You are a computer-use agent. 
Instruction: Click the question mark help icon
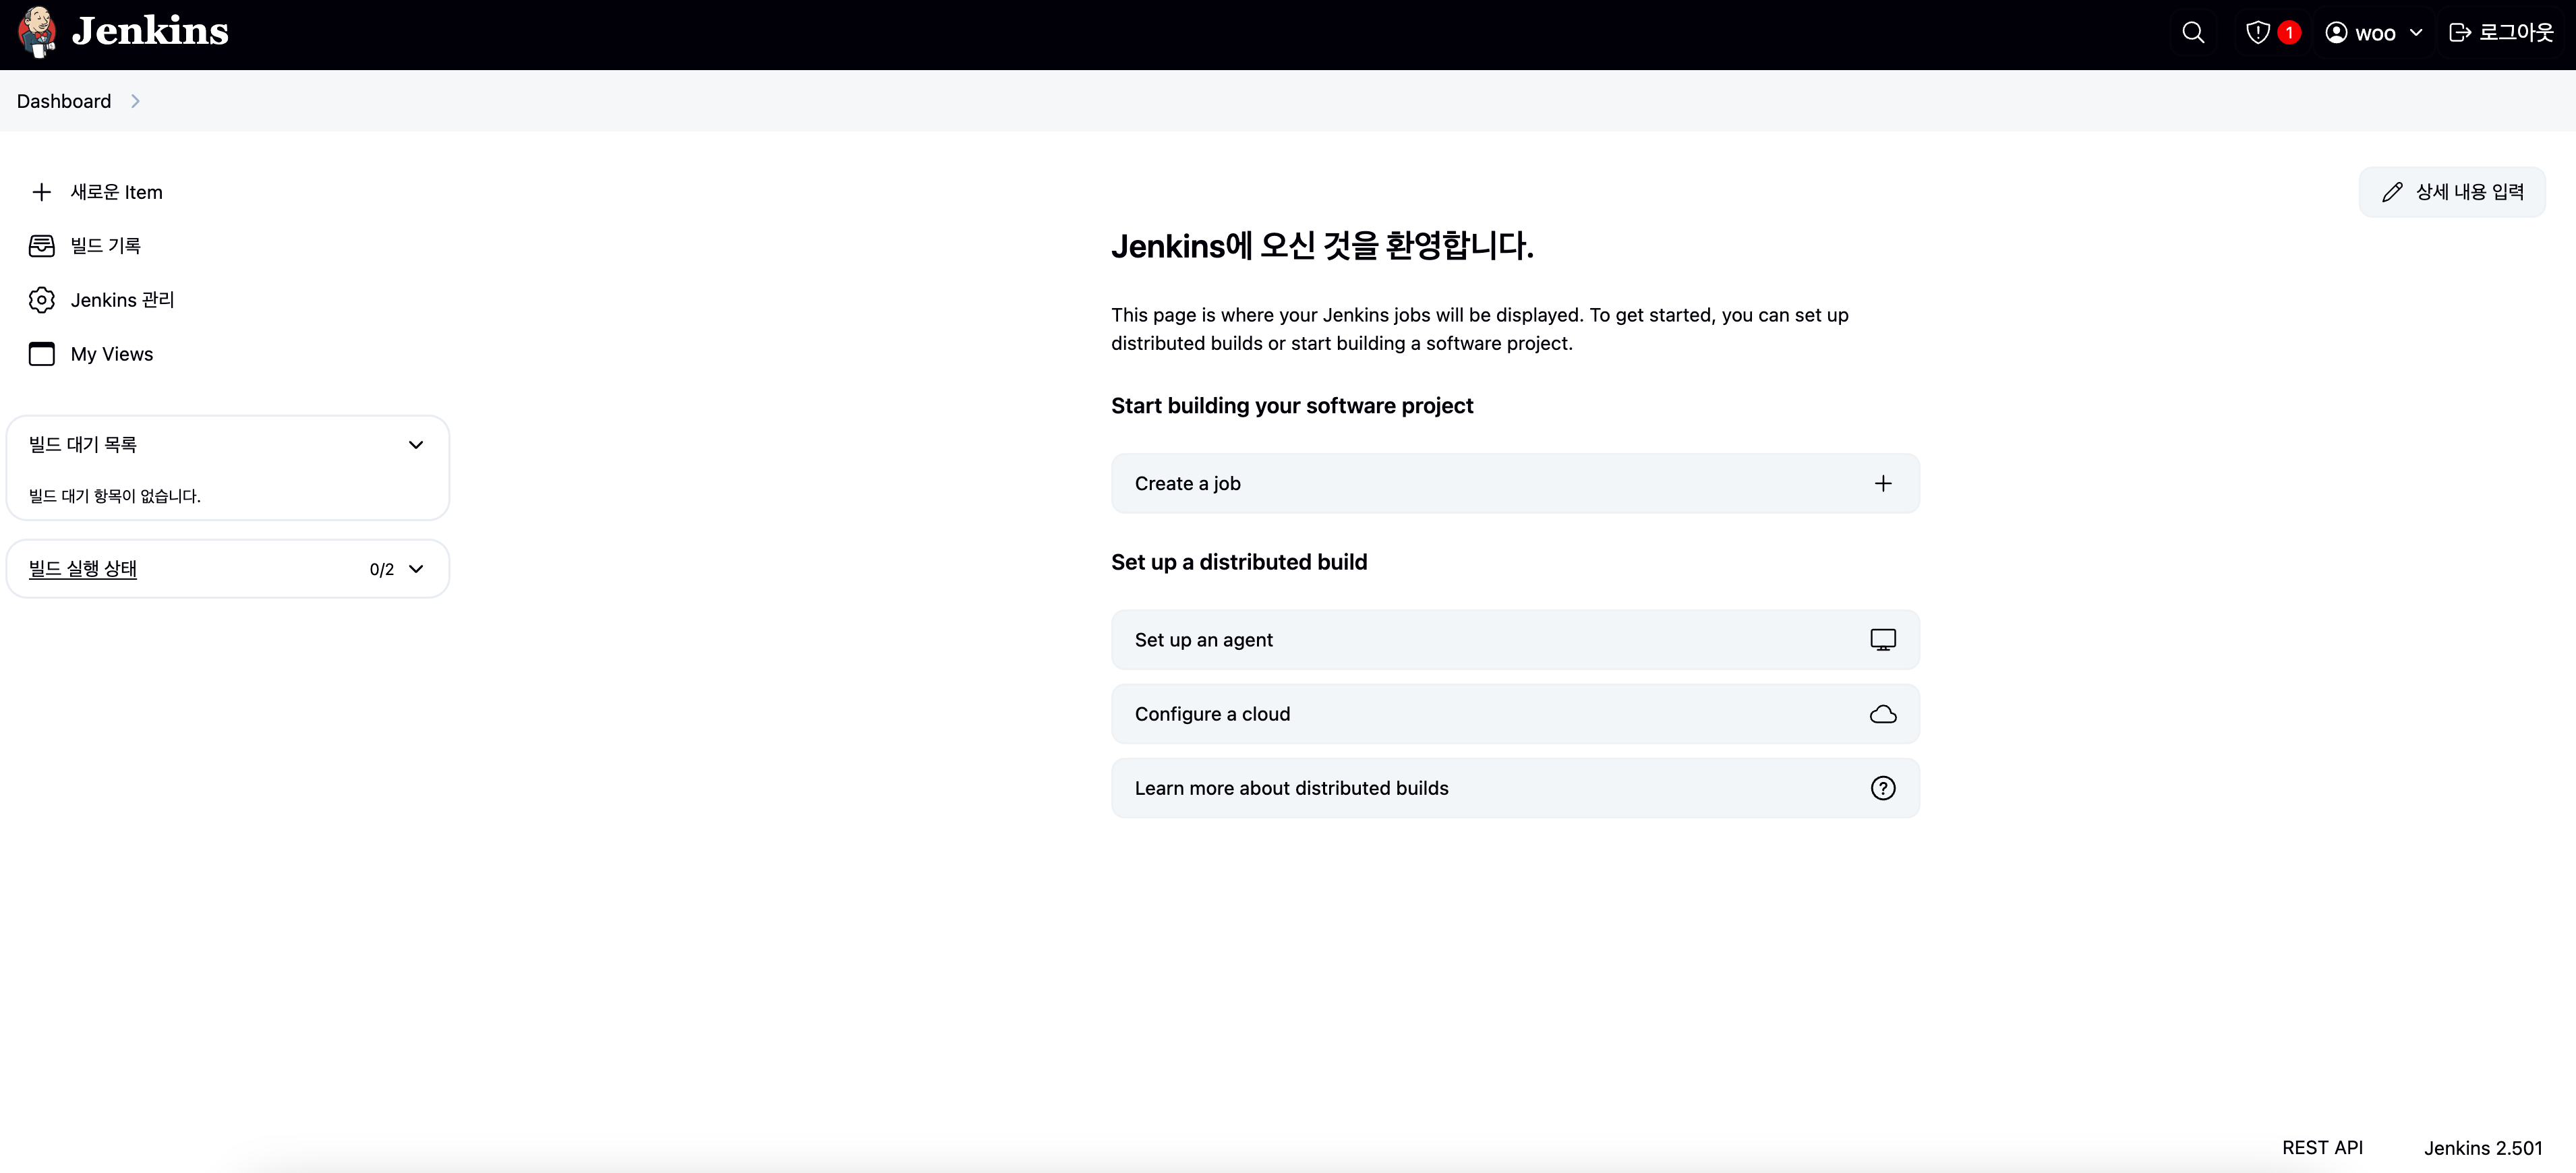point(1883,788)
